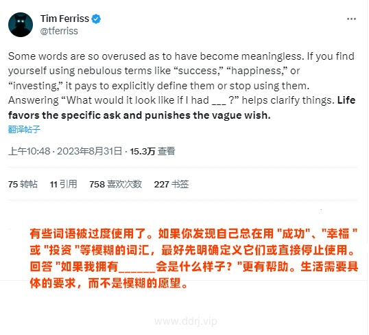
Task: Click the 2023年8月31日 post date
Action: [89, 151]
